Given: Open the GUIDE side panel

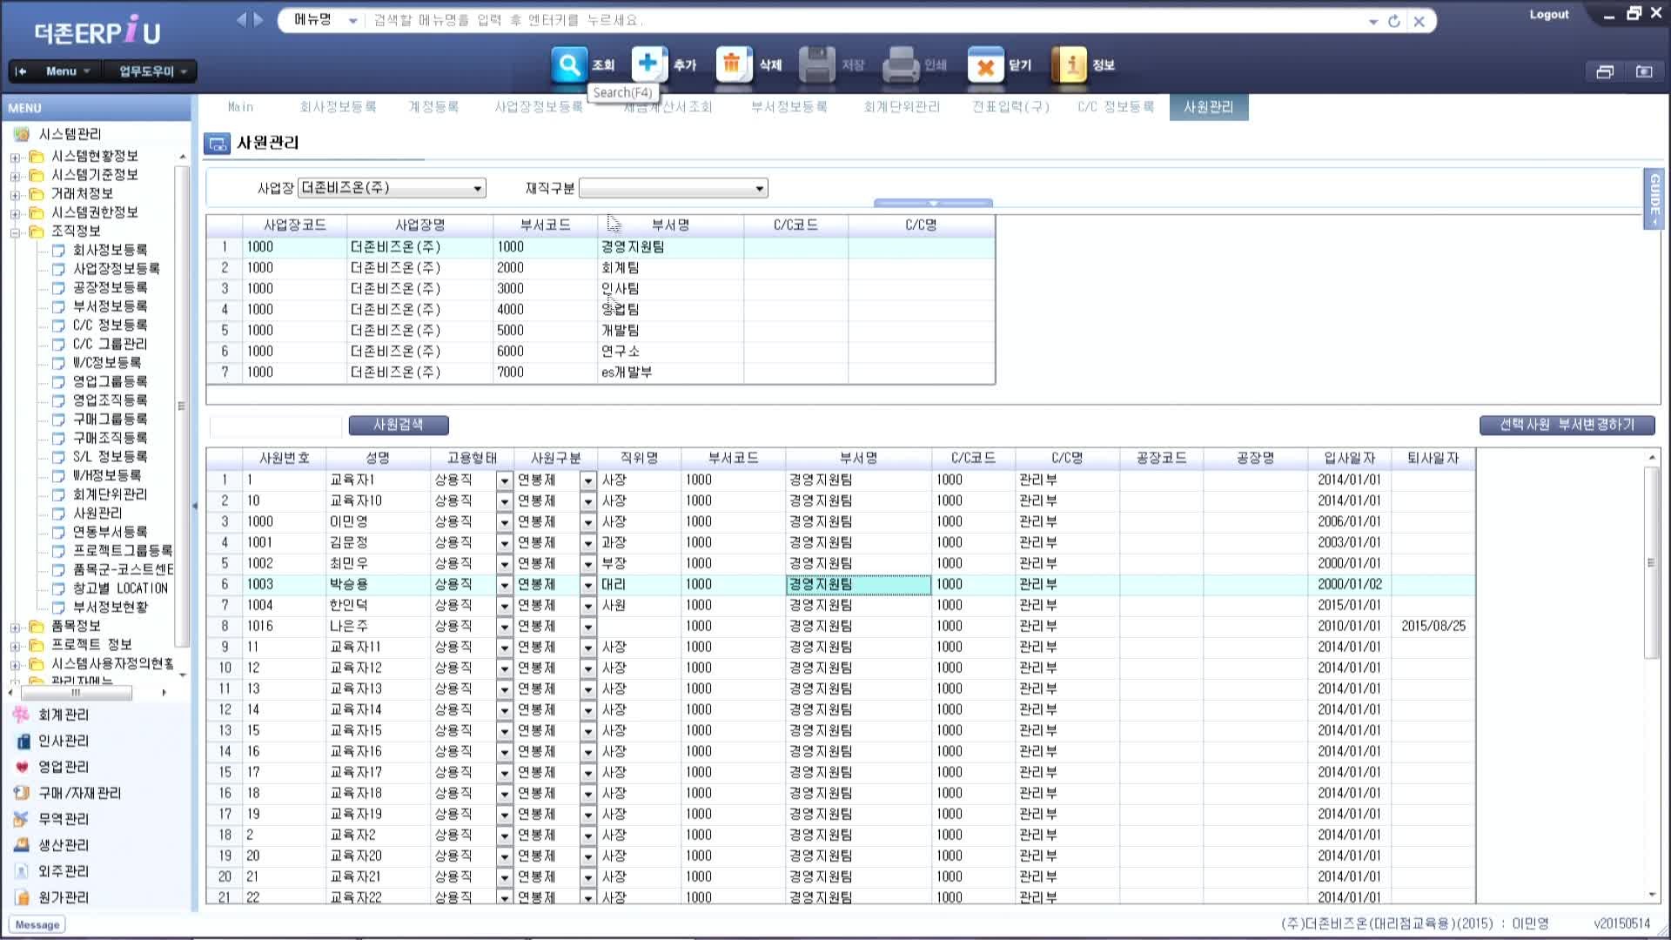Looking at the screenshot, I should click(x=1654, y=198).
